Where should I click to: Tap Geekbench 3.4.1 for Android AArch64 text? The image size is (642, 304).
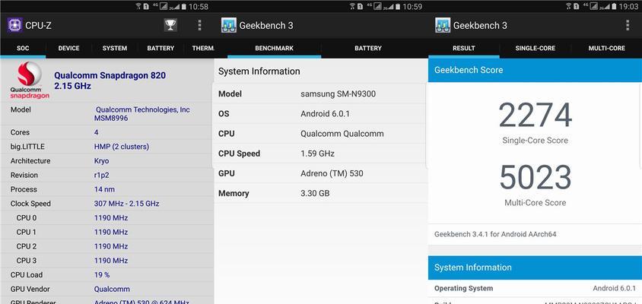[x=495, y=234]
